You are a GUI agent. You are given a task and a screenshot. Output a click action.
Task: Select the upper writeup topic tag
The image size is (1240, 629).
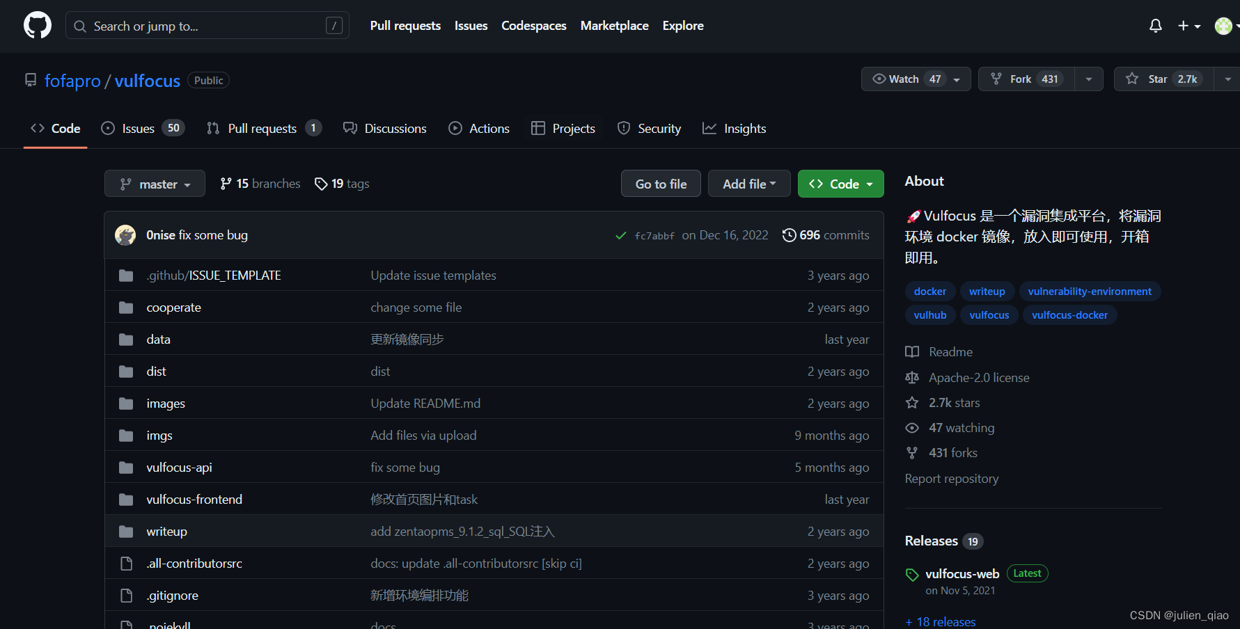(x=987, y=292)
